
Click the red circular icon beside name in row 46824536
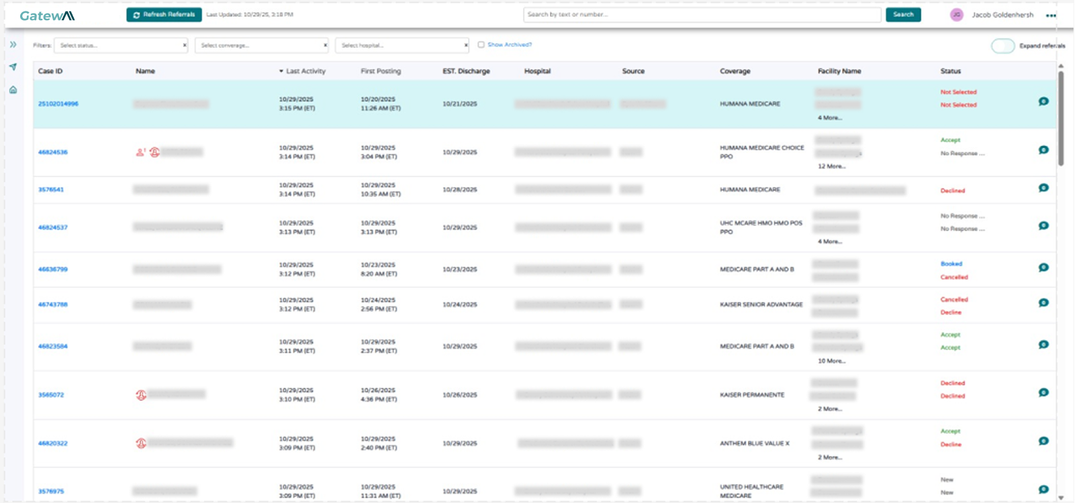154,152
